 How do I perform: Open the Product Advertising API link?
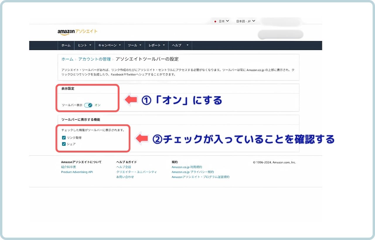[x=77, y=172]
